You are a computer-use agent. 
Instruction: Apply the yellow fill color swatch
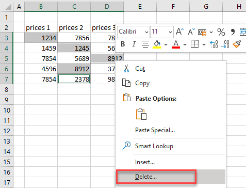pyautogui.click(x=157, y=44)
